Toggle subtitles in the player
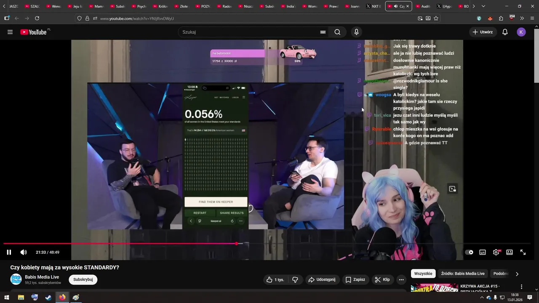539x303 pixels. (x=483, y=252)
